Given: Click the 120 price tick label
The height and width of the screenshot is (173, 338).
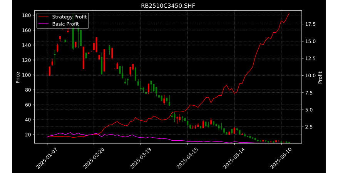Looking at the screenshot, I should (27, 60).
